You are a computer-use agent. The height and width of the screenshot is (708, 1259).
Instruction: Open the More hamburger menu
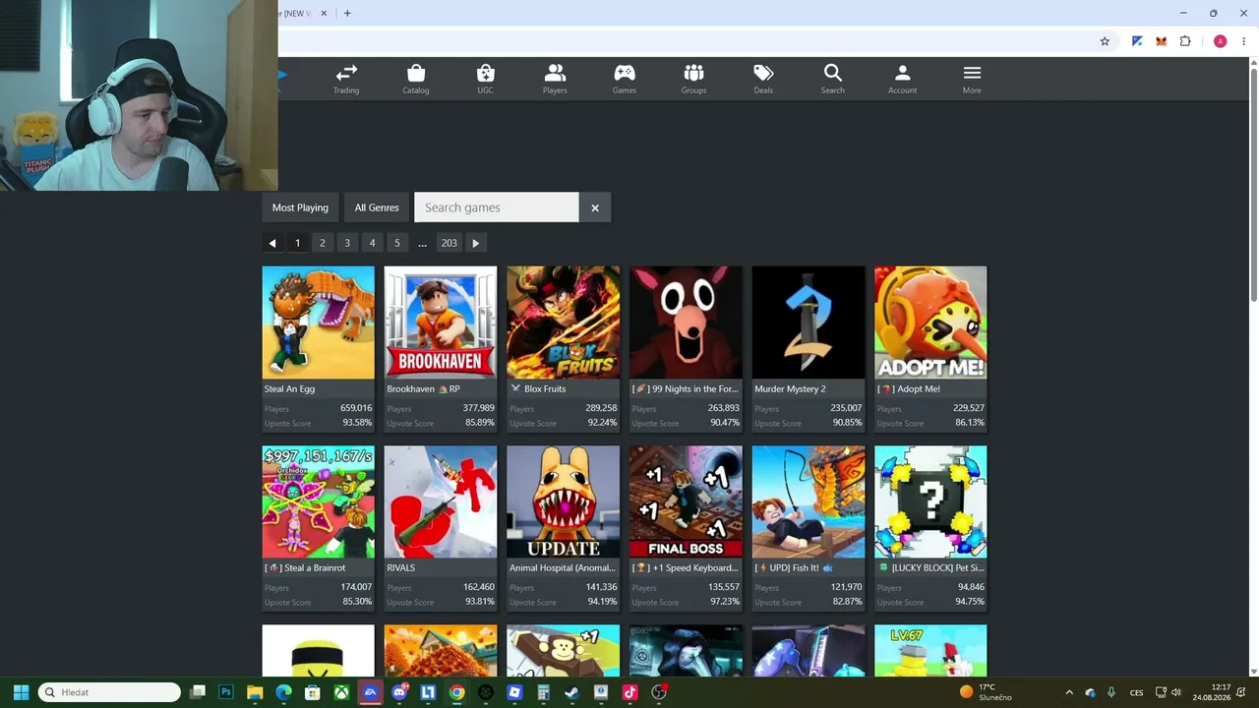(972, 79)
